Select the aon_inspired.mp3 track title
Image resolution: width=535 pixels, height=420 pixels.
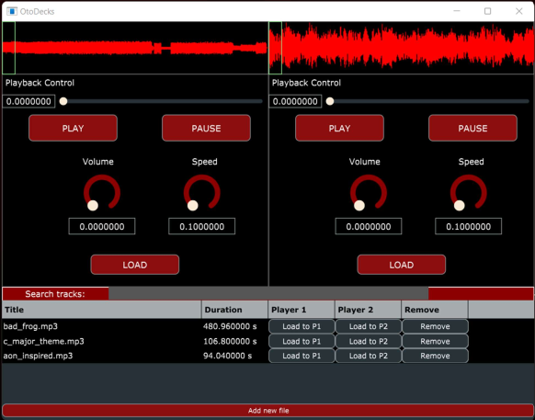(x=38, y=356)
